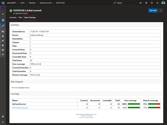
Task: Open Releases rocket icon in sidebar
Action: pyautogui.click(x=3, y=41)
